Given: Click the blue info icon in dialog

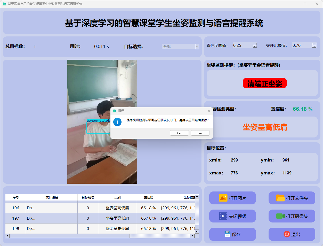Looking at the screenshot, I should coord(117,122).
